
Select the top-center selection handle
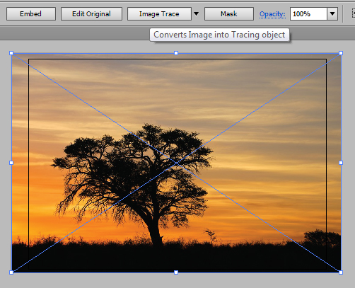click(176, 53)
